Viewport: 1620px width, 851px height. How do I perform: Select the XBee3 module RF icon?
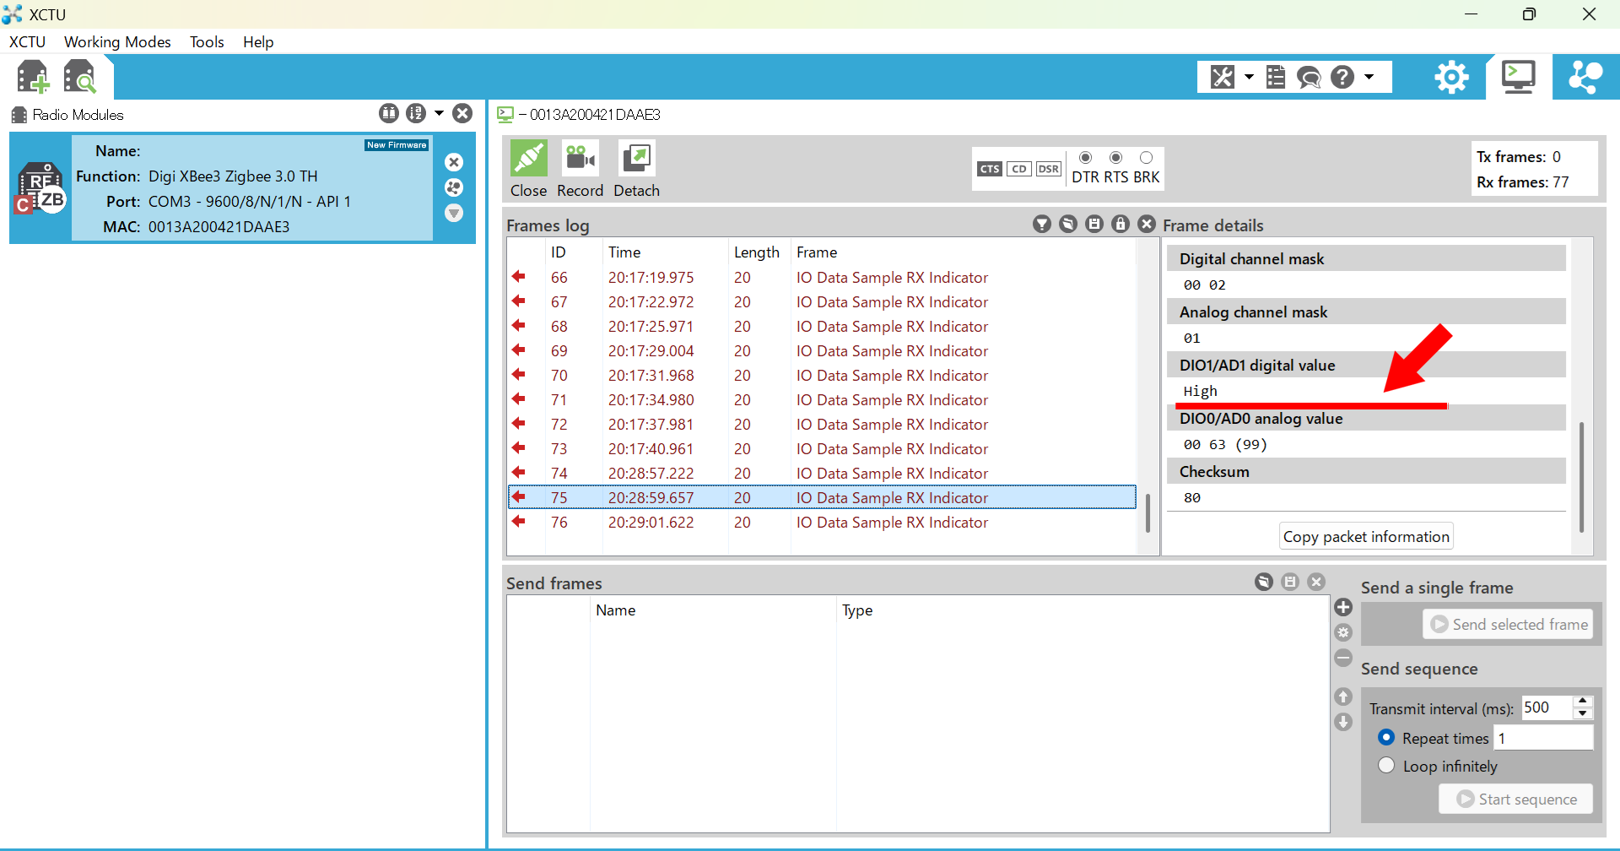click(40, 187)
